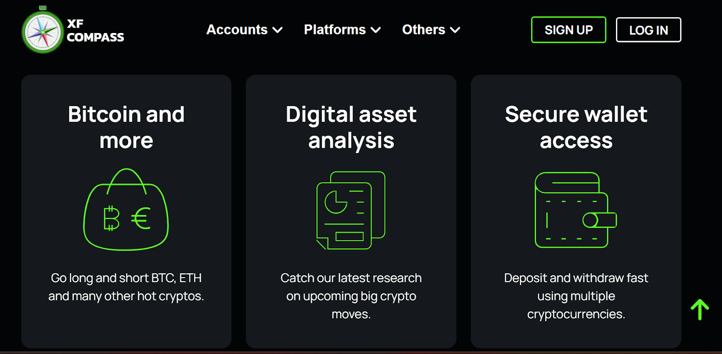Expand the Others chevron arrow
Viewport: 722px width, 354px height.
point(455,30)
